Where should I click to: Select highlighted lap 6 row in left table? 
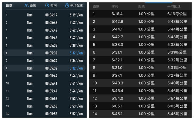click(45, 53)
